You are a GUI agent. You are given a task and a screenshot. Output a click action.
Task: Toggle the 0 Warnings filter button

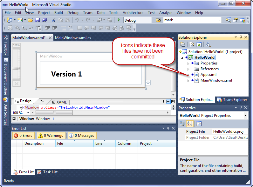[x=51, y=136]
